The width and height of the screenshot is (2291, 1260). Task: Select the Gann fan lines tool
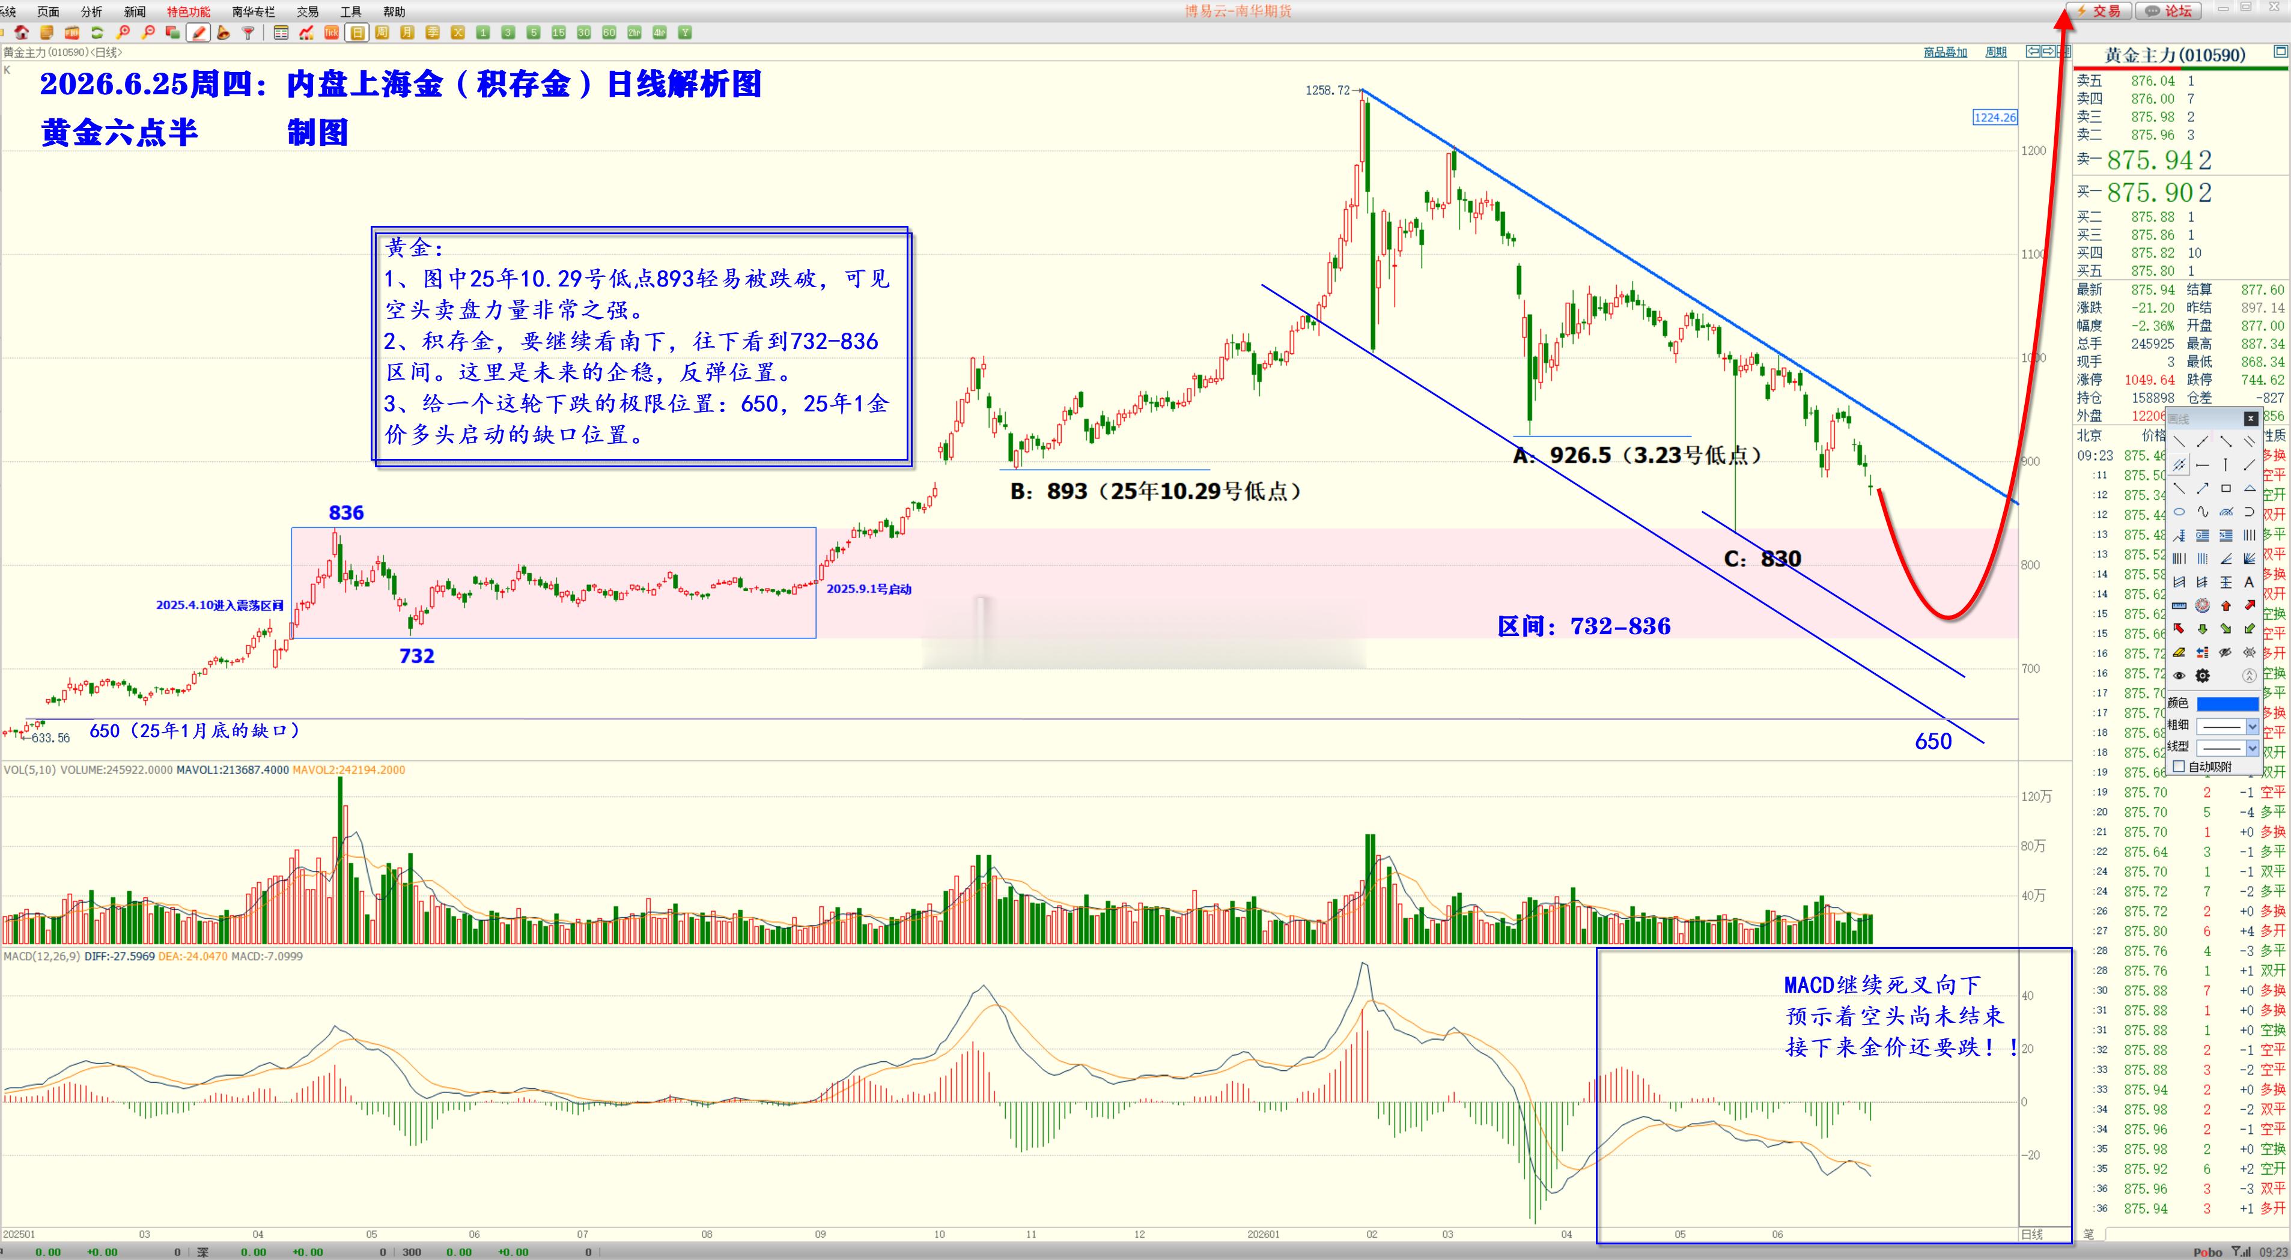2250,559
